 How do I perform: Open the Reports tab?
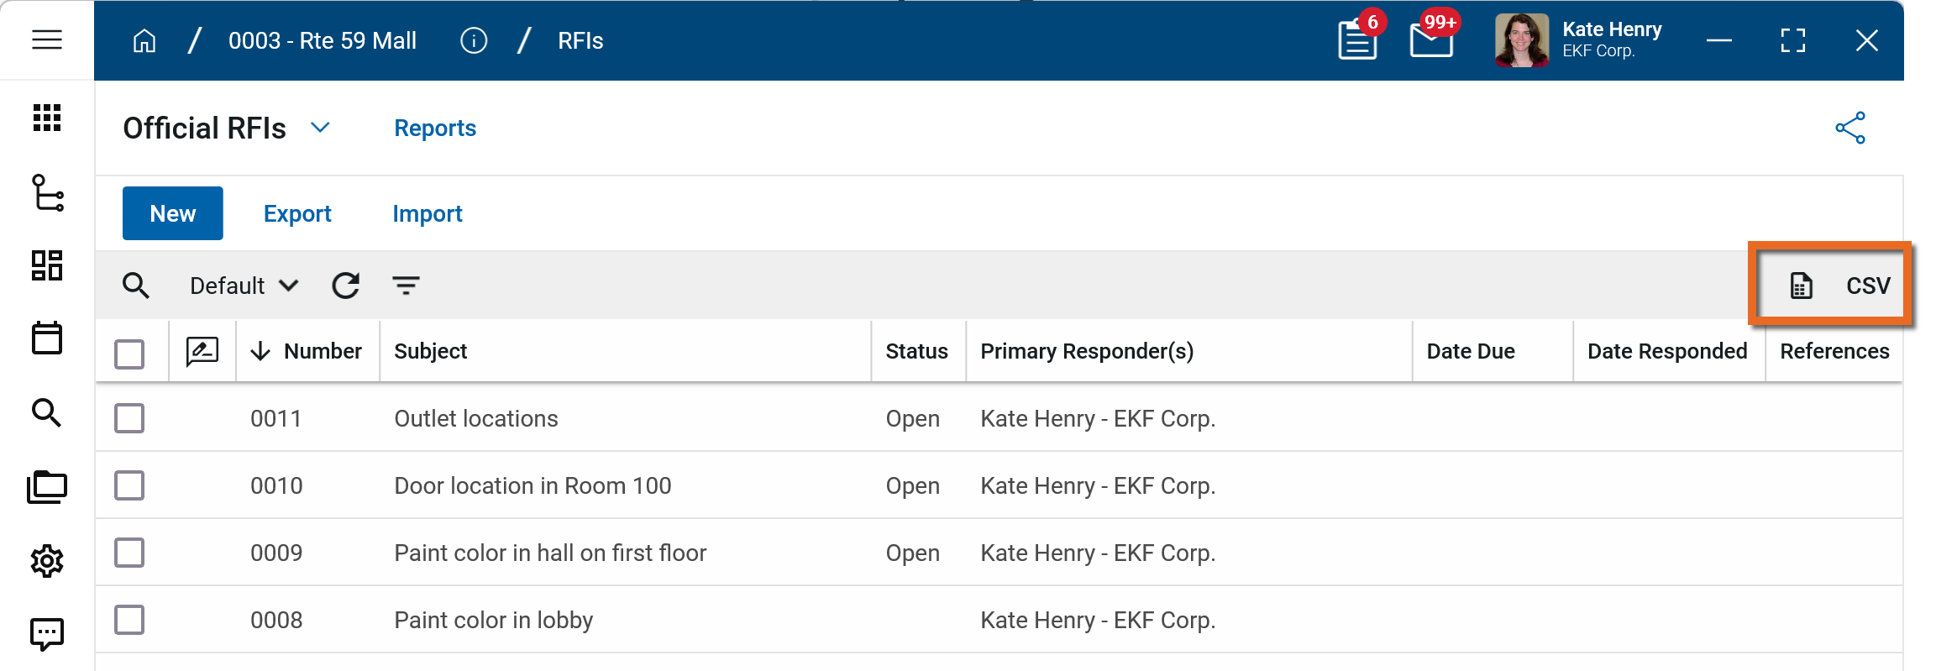point(435,128)
